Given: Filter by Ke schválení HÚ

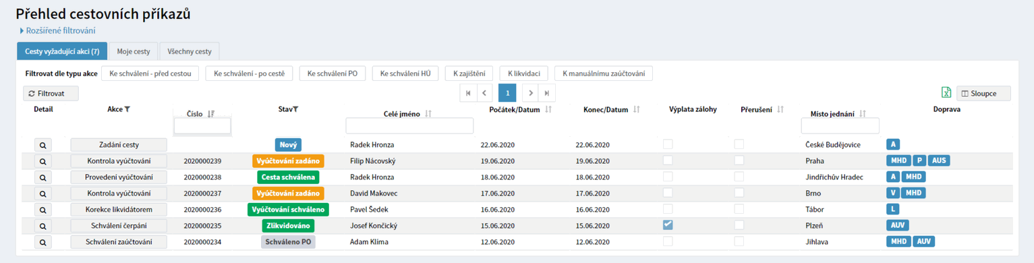Looking at the screenshot, I should point(405,74).
